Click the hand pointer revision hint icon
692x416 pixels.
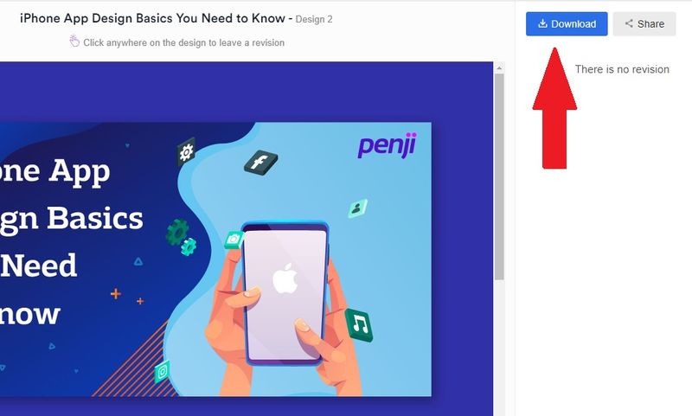click(x=74, y=41)
